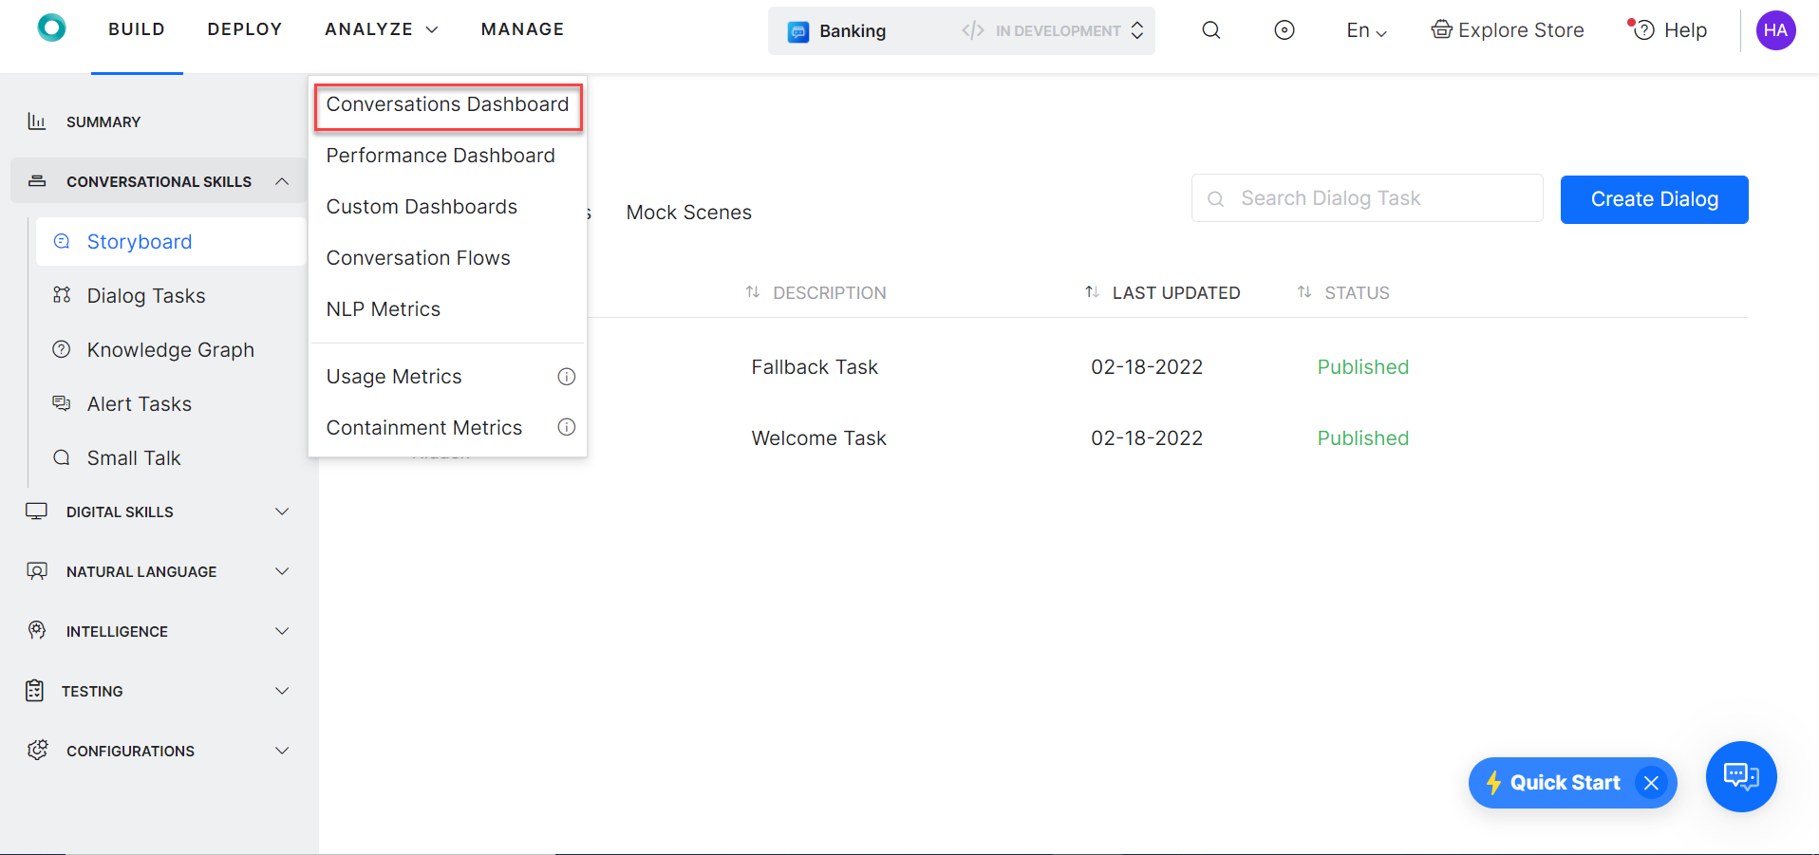
Task: Collapse the Conversational Skills section
Action: (x=282, y=180)
